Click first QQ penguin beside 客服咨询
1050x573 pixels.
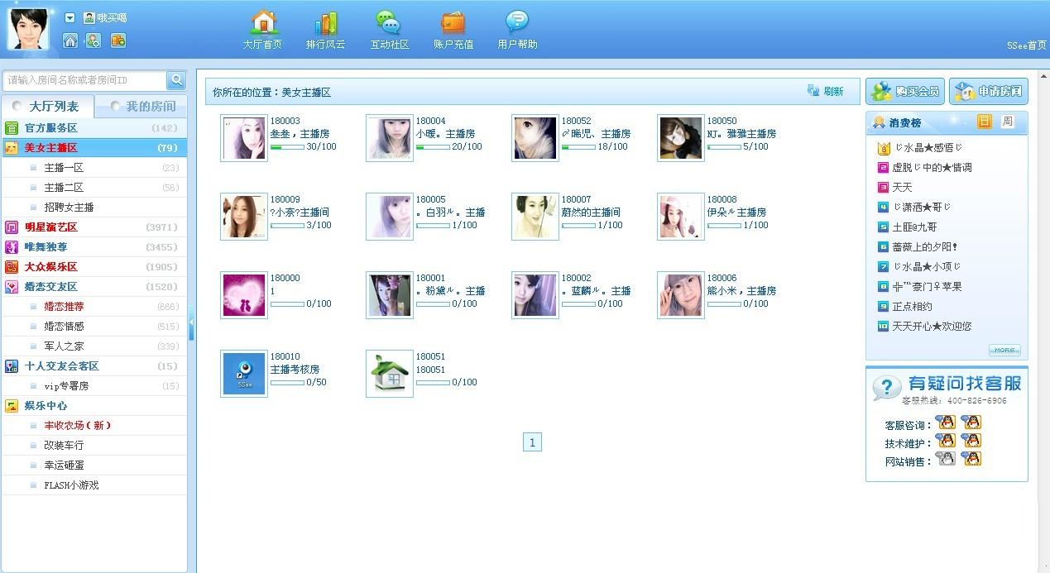tap(944, 423)
